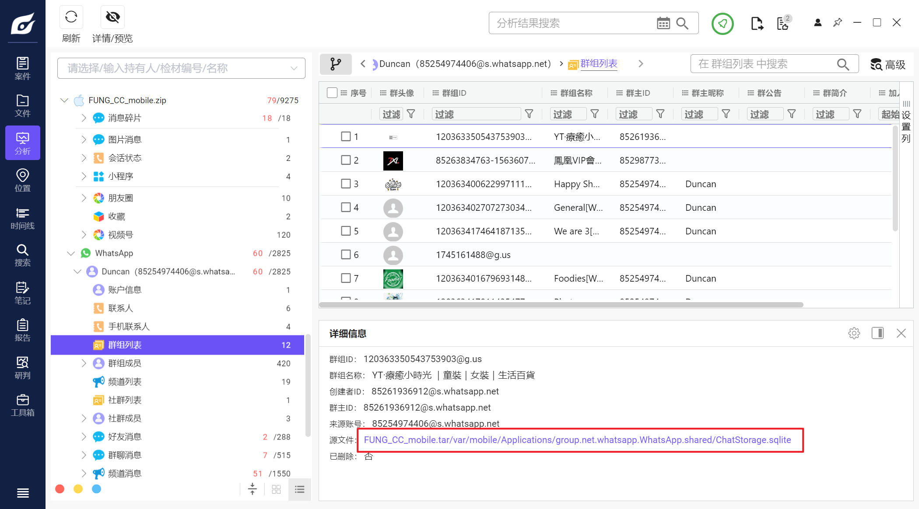Open detail panel settings gear icon
Screen dimensions: 919x509
point(854,333)
